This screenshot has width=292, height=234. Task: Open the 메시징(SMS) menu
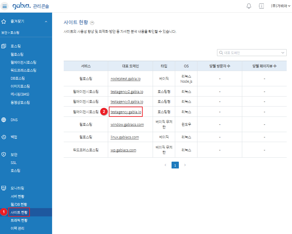[20, 94]
